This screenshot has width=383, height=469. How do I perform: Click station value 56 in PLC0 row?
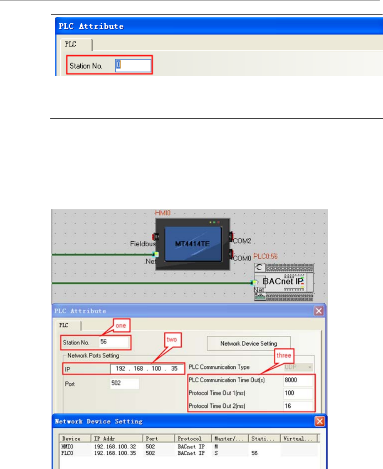point(255,453)
